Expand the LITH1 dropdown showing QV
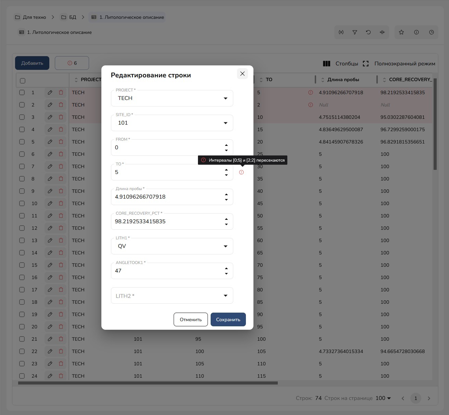This screenshot has height=415, width=449. 172,246
